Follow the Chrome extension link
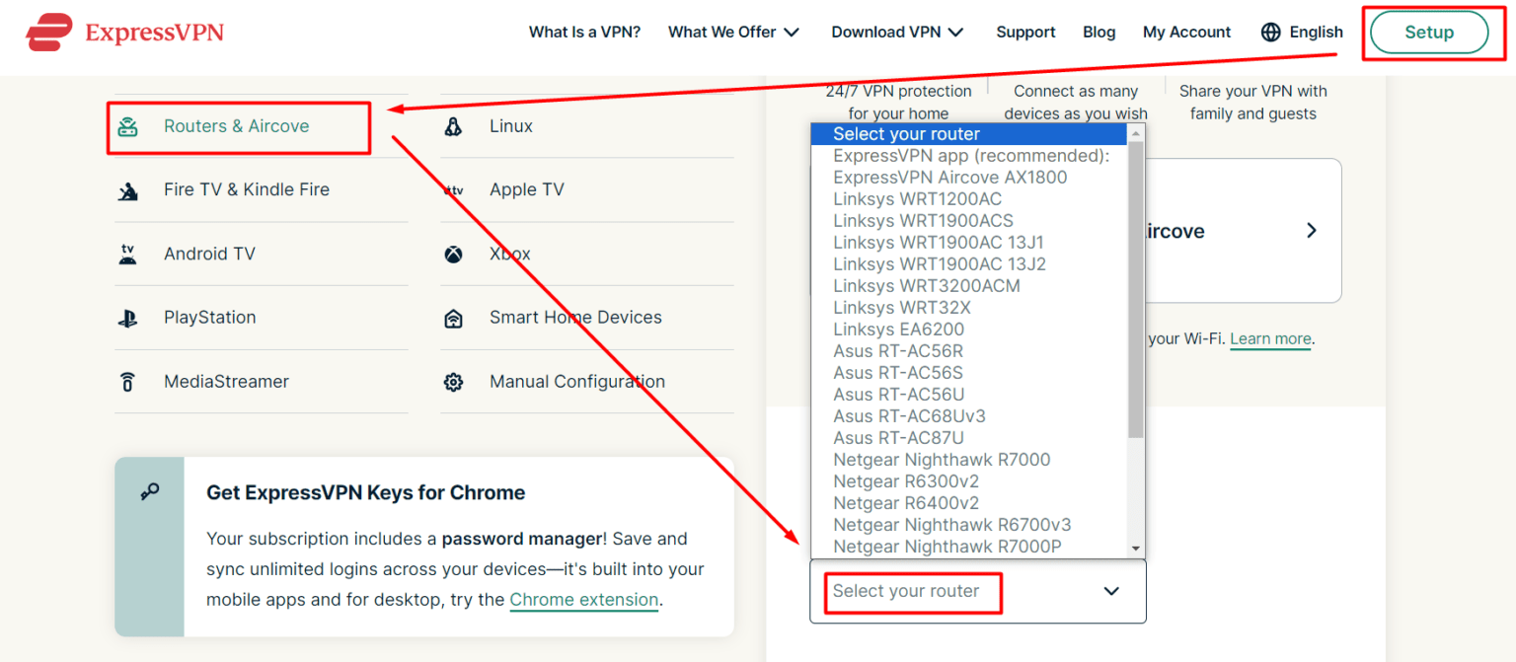 [x=583, y=600]
